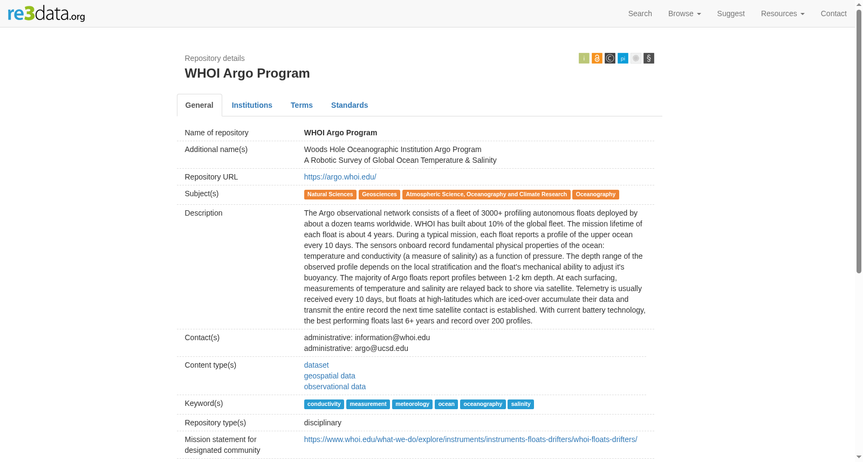This screenshot has height=462, width=863.
Task: Click the copyright license badge icon
Action: point(609,58)
